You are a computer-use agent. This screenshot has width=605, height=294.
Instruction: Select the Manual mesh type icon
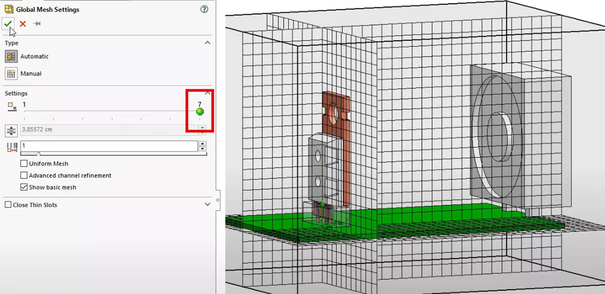11,74
